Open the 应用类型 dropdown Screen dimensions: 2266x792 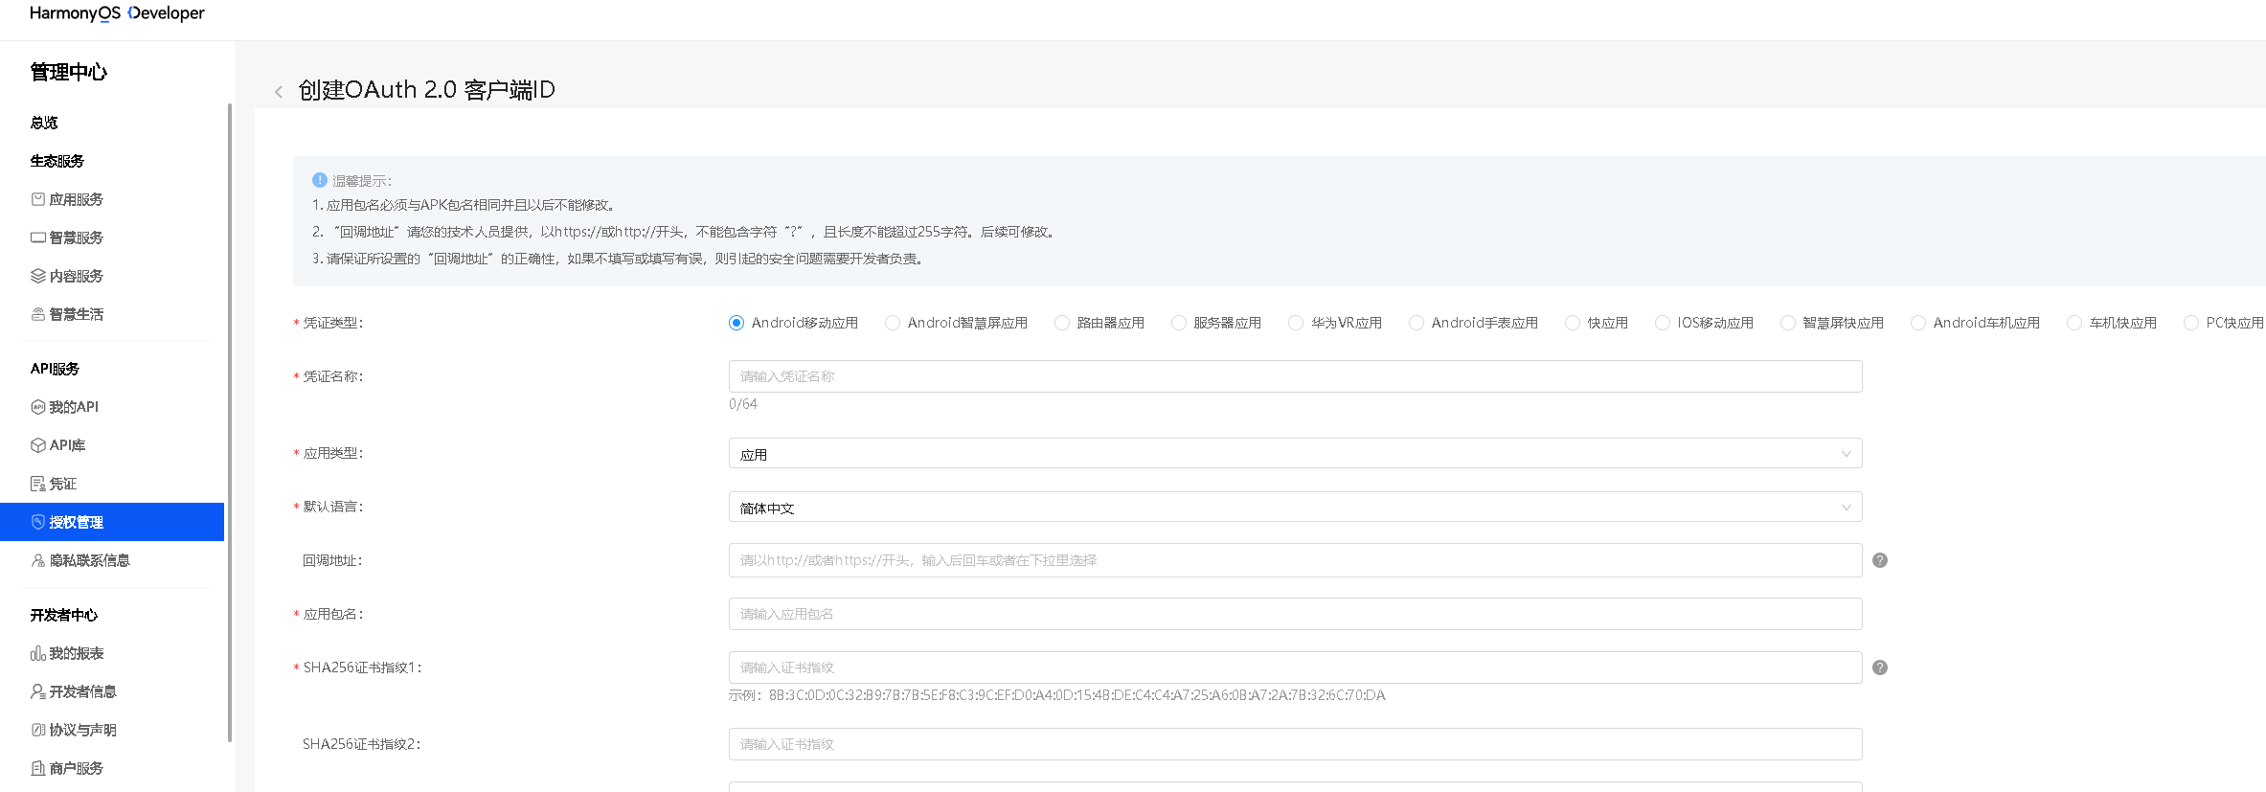[1295, 453]
